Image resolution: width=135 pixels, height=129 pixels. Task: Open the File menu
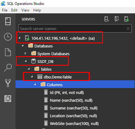pyautogui.click(x=5, y=10)
